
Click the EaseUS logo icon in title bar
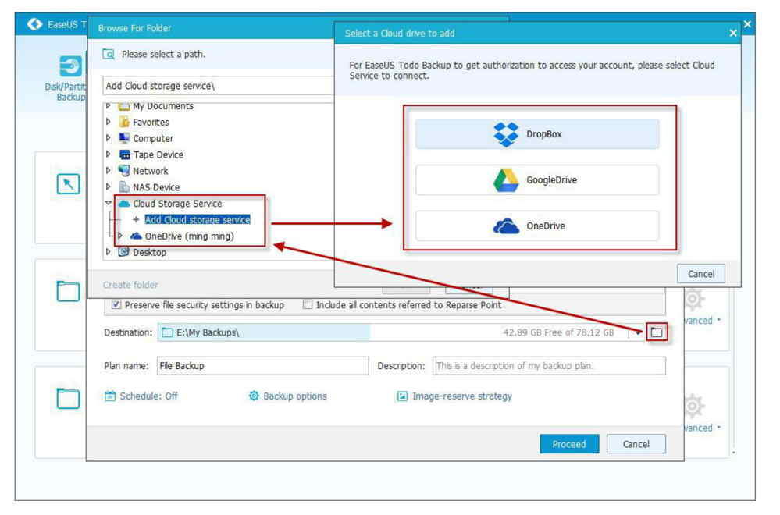point(35,24)
